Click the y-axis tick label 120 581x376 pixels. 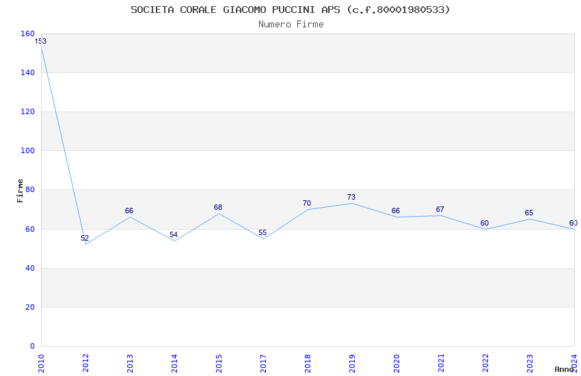pos(28,111)
